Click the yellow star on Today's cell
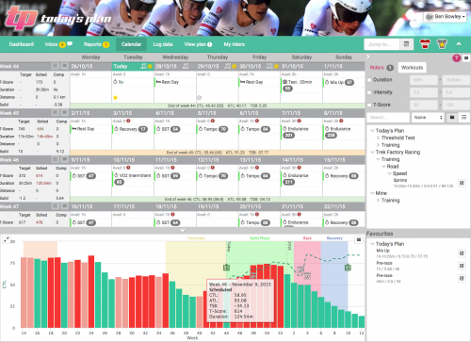Screen dimensions: 471x342 115,98
